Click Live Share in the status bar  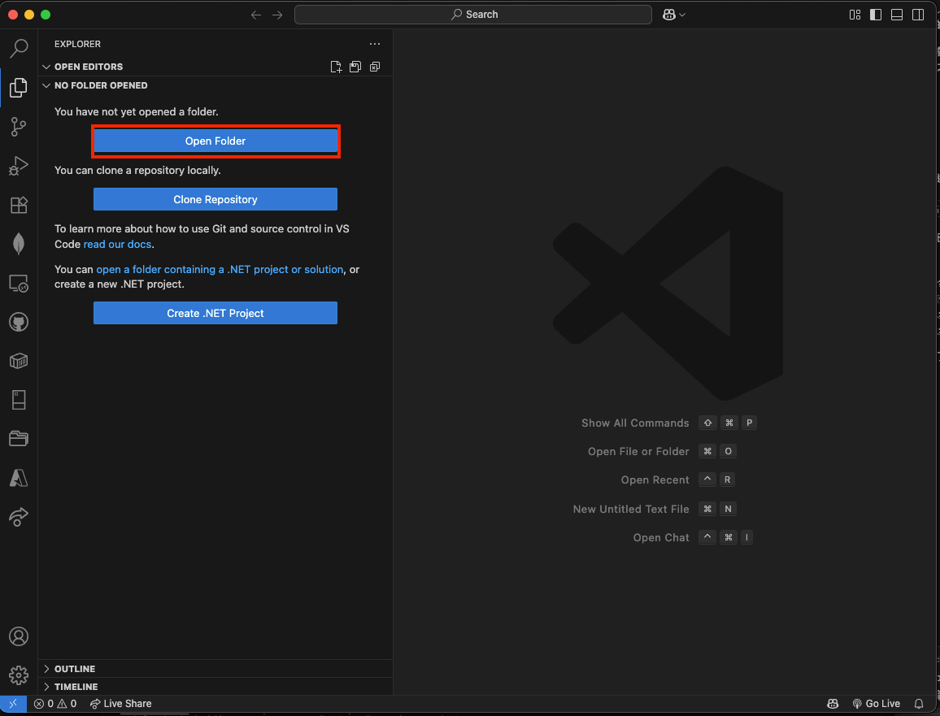coord(120,704)
